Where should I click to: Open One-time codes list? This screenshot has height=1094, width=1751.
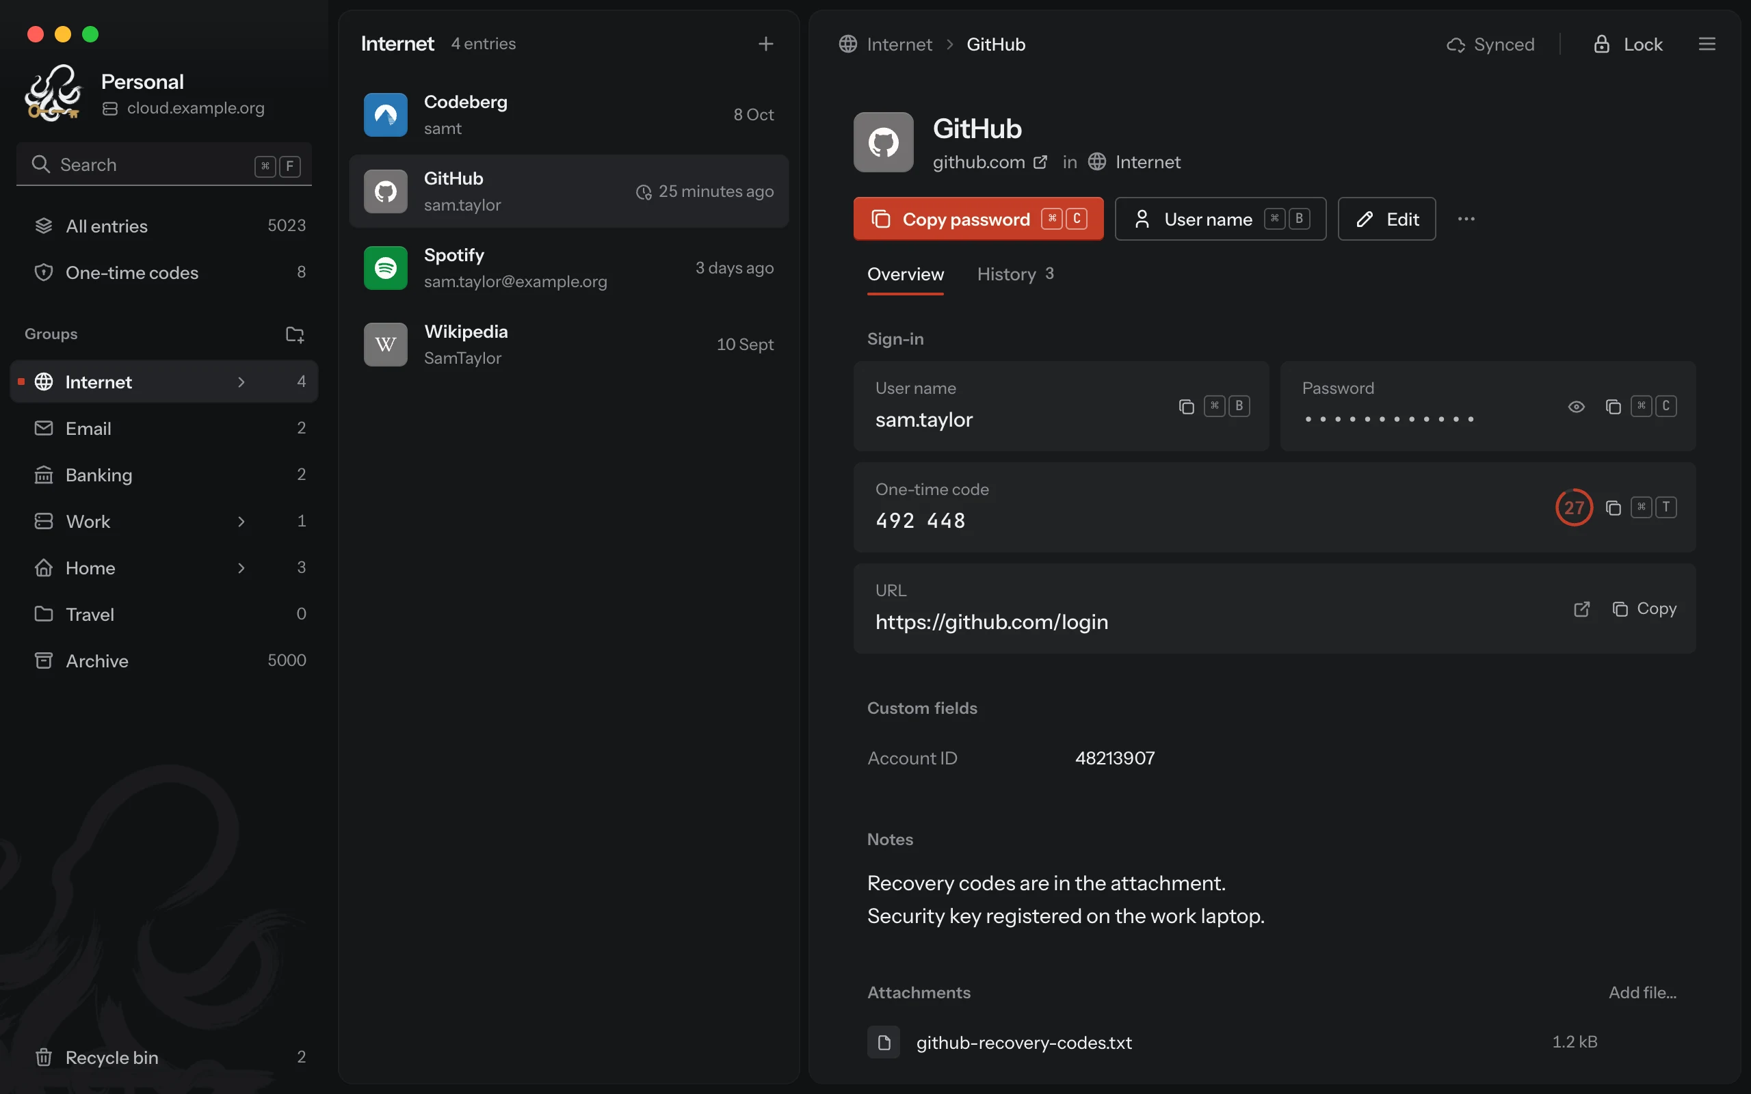coord(164,273)
